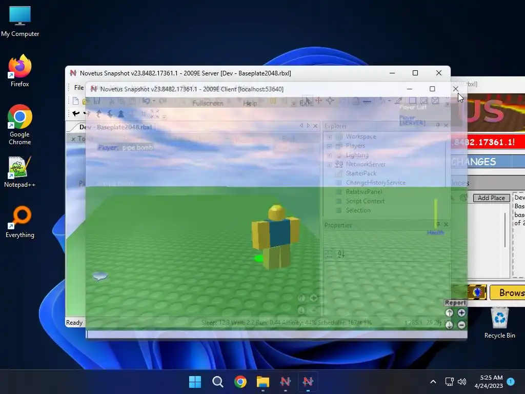Click camera zoom out minus in Client
525x394 pixels.
pyautogui.click(x=461, y=325)
